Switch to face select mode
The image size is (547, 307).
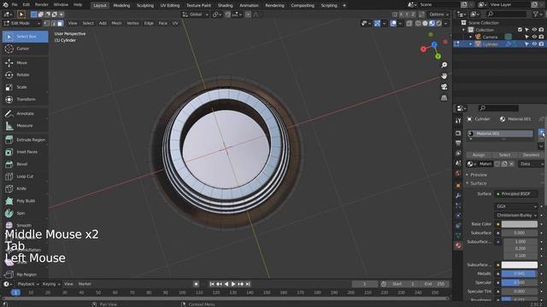[x=61, y=23]
